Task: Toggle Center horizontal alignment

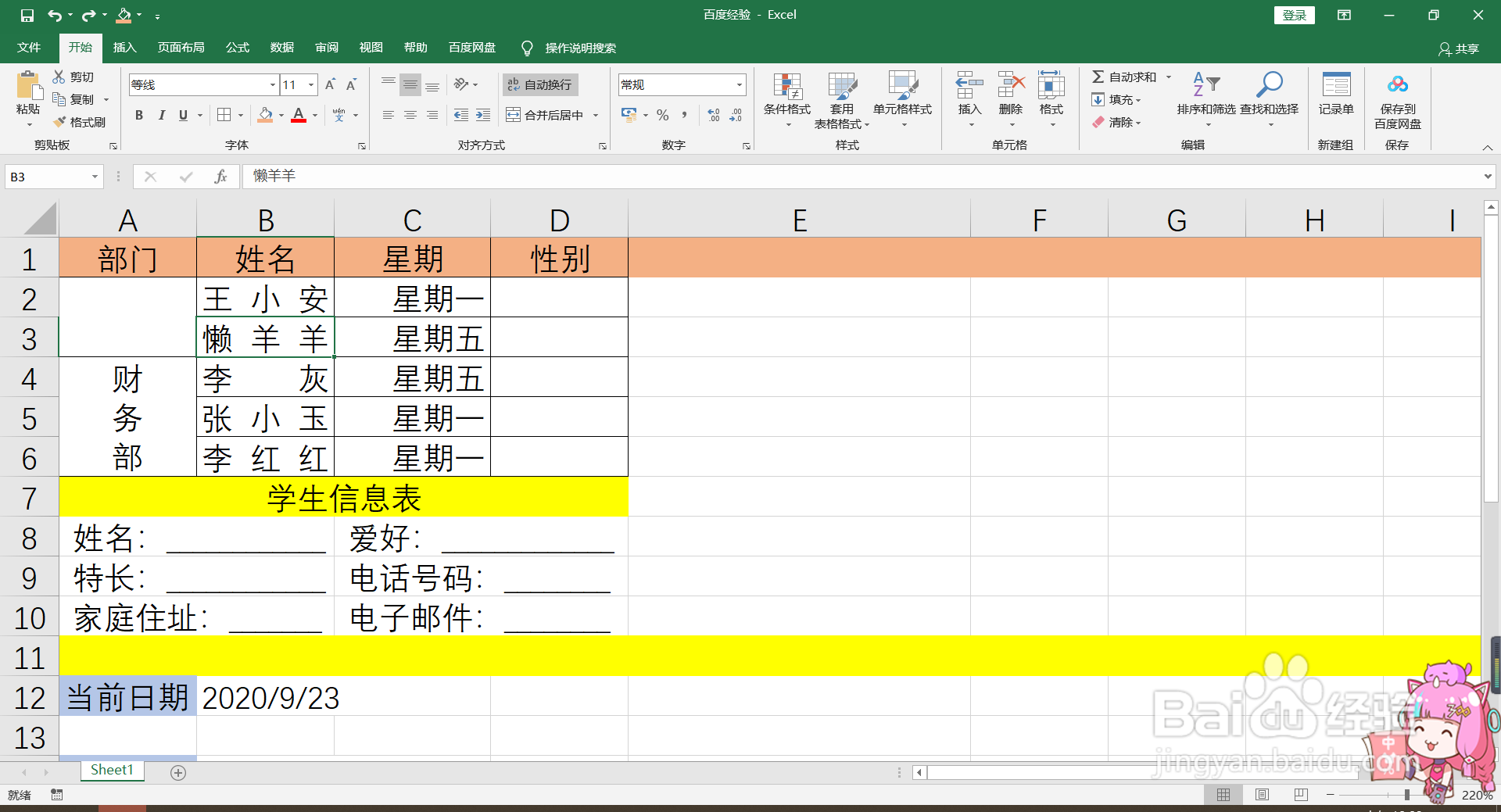Action: click(410, 115)
